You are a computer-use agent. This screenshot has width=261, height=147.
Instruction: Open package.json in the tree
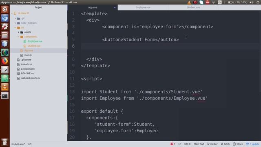pyautogui.click(x=28, y=69)
